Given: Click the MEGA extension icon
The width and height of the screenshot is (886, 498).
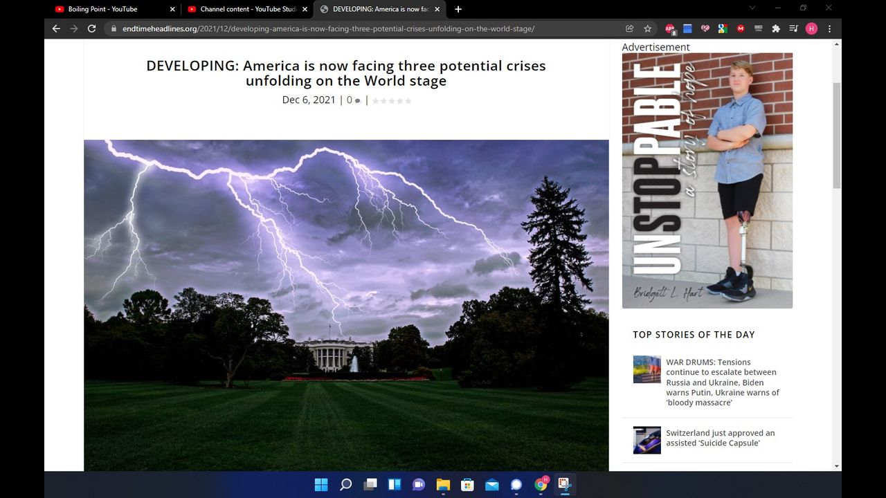Looking at the screenshot, I should [x=741, y=28].
